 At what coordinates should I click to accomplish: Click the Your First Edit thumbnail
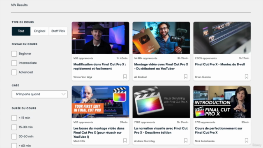tap(100, 102)
